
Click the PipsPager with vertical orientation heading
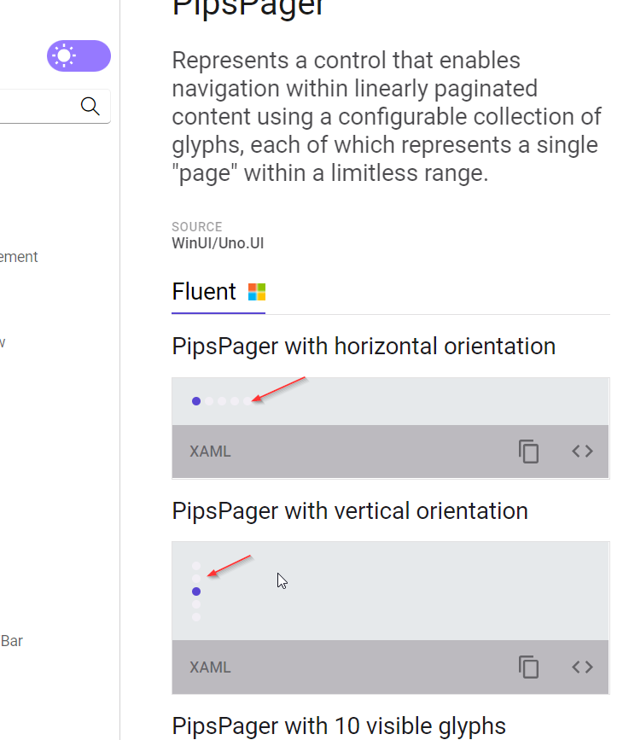pos(350,510)
